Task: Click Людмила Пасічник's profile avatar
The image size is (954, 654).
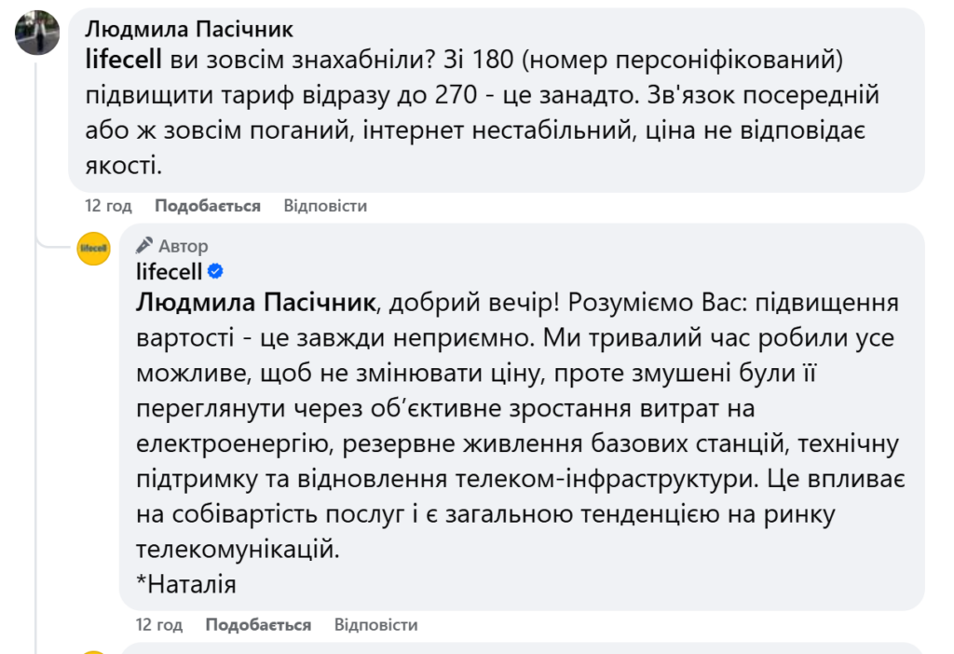Action: [x=37, y=33]
